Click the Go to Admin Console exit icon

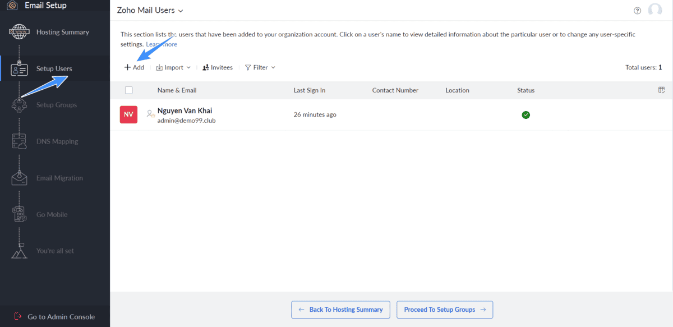tap(17, 316)
